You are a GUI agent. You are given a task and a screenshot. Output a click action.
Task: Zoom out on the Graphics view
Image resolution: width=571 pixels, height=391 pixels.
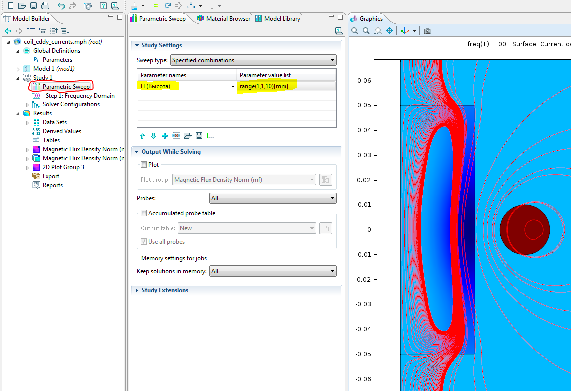coord(366,31)
